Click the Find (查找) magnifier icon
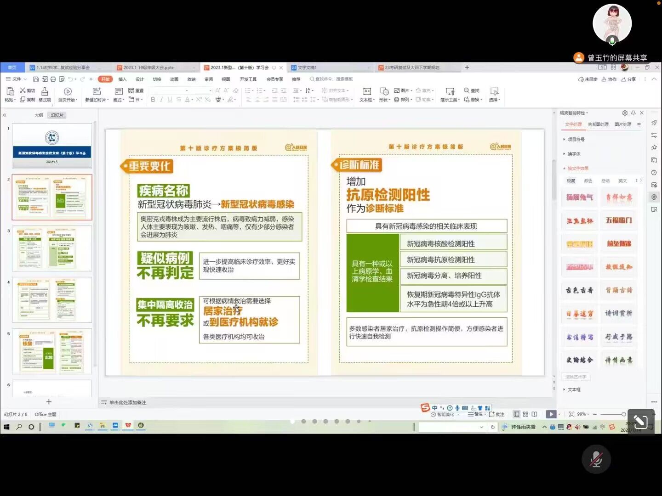The image size is (662, 496). 467,90
